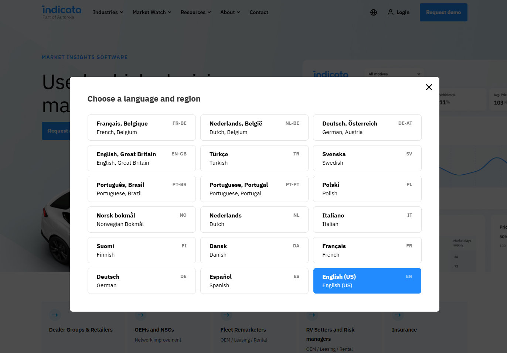Viewport: 507px width, 353px height.
Task: Choose English (US) language option
Action: [x=367, y=281]
